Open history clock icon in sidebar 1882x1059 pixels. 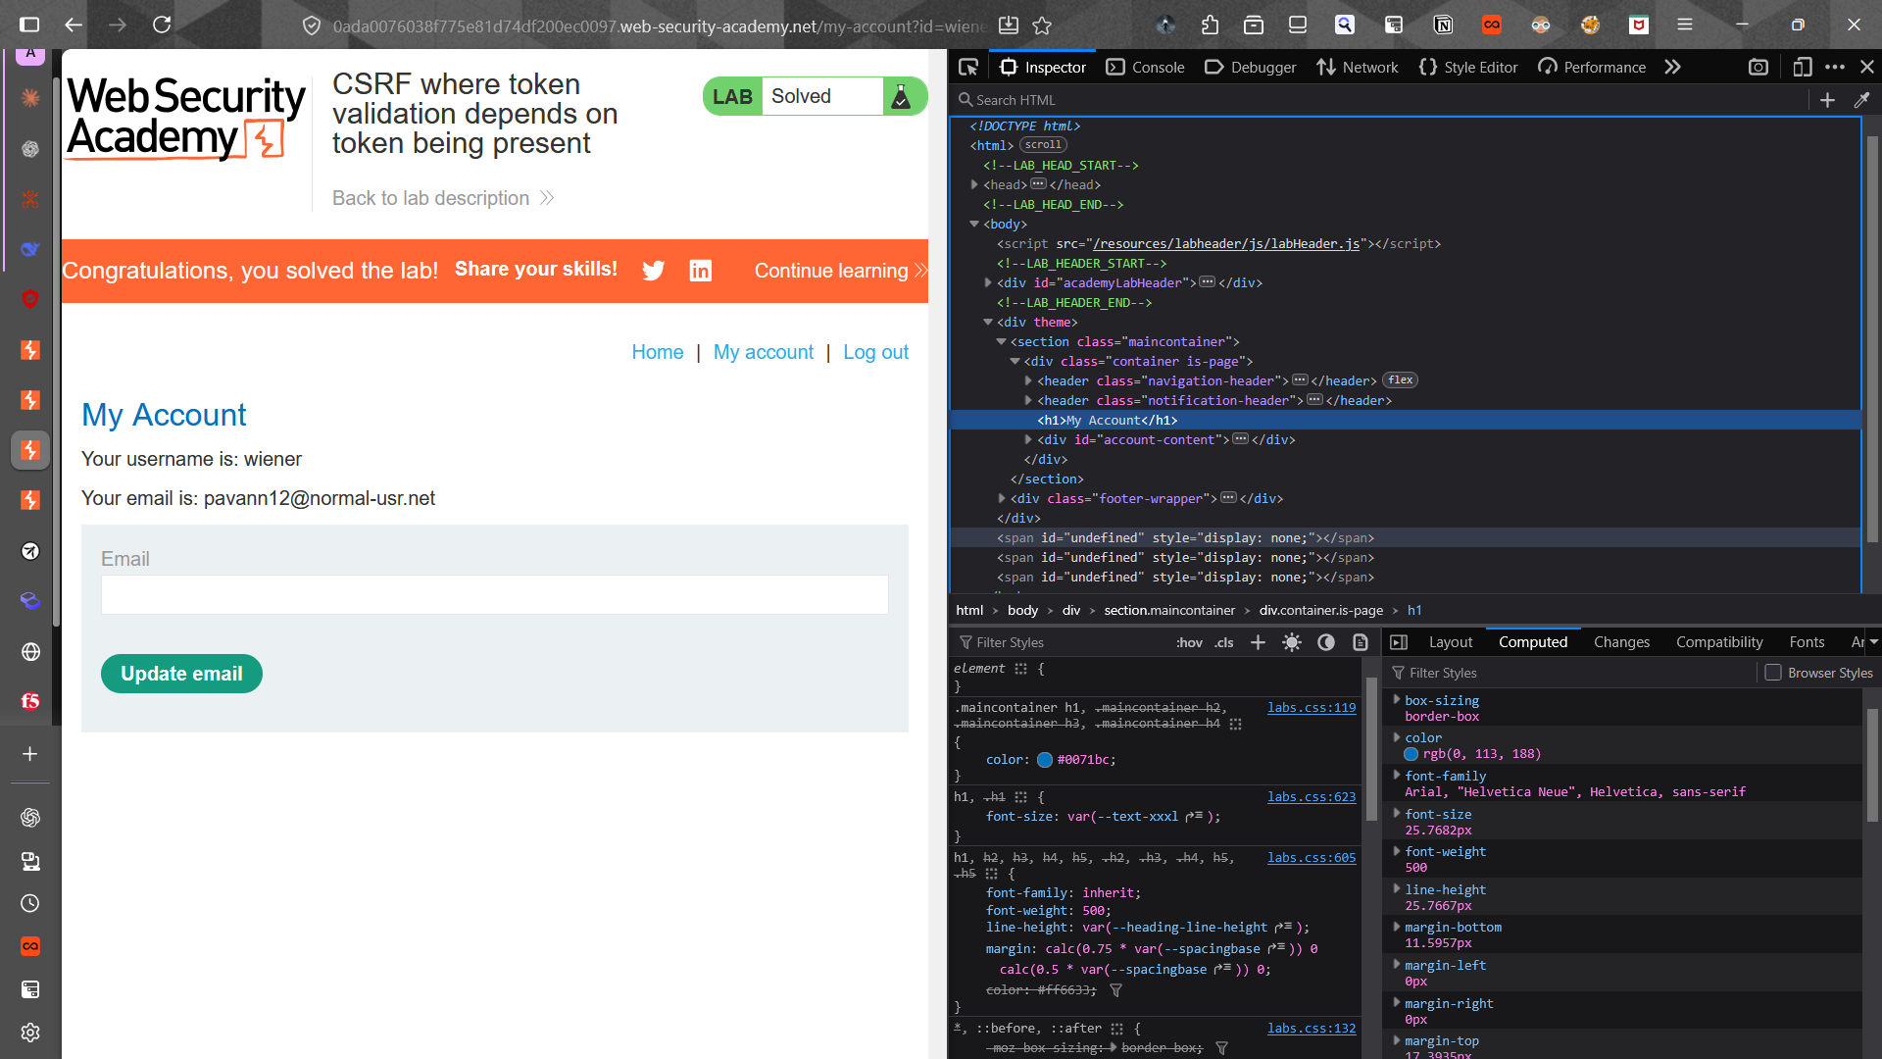tap(30, 903)
